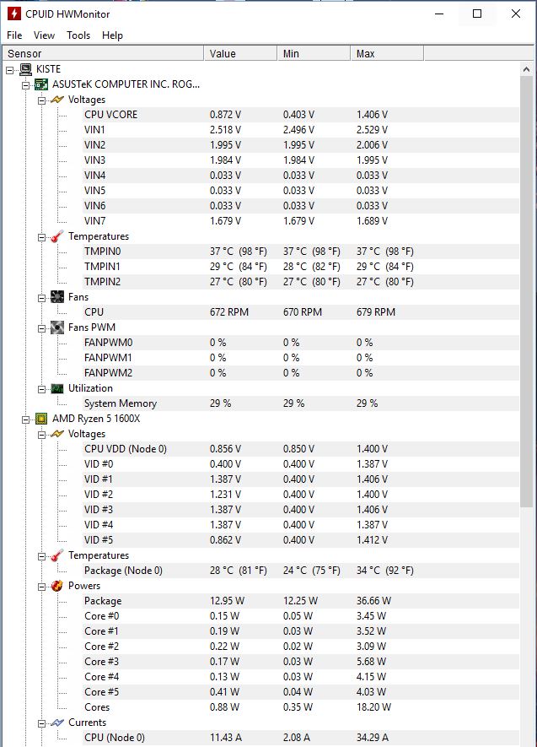Image resolution: width=537 pixels, height=747 pixels.
Task: Collapse the Fans PWM section
Action: (42, 328)
